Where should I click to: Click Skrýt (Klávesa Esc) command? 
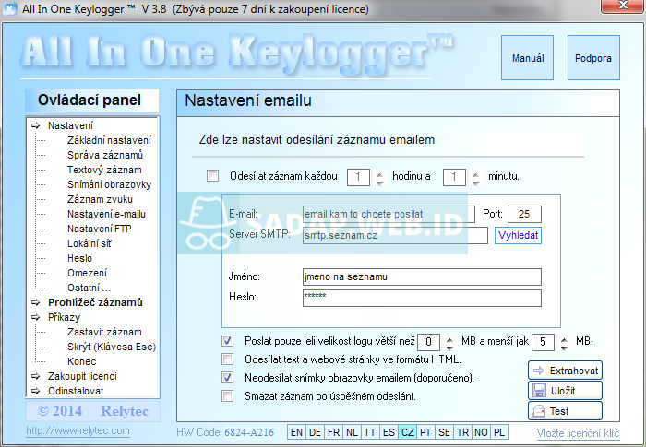pos(112,347)
